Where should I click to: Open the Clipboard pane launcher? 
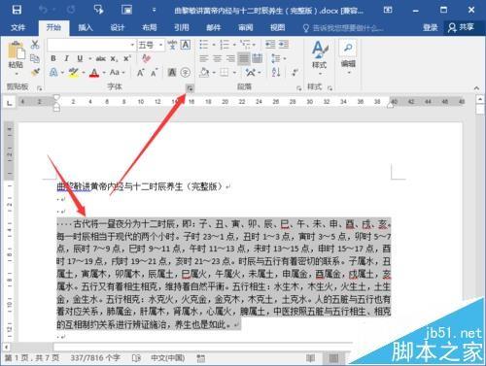39,87
